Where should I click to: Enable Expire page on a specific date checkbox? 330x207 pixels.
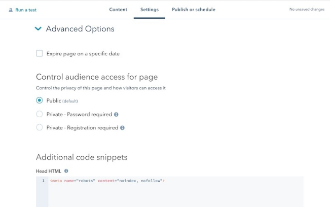40,53
